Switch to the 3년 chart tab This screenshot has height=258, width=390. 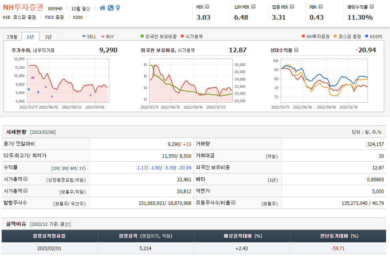48,37
